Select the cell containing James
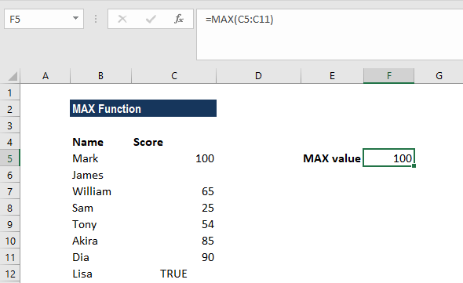The height and width of the screenshot is (283, 463). pos(100,175)
